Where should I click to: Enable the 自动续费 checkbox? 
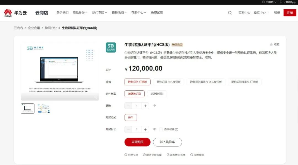coord(161,129)
